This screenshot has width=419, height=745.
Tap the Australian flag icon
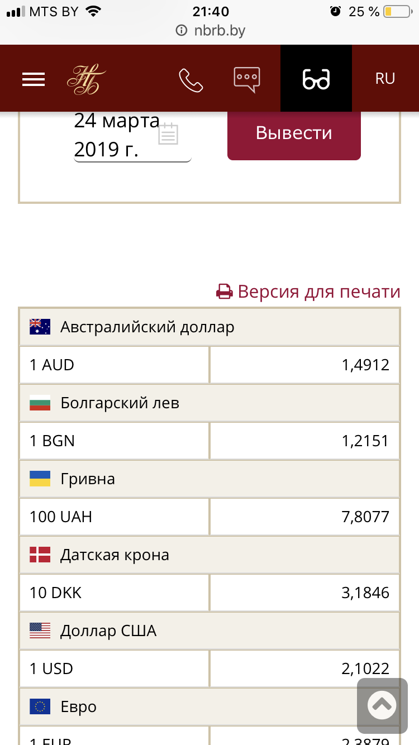click(40, 327)
